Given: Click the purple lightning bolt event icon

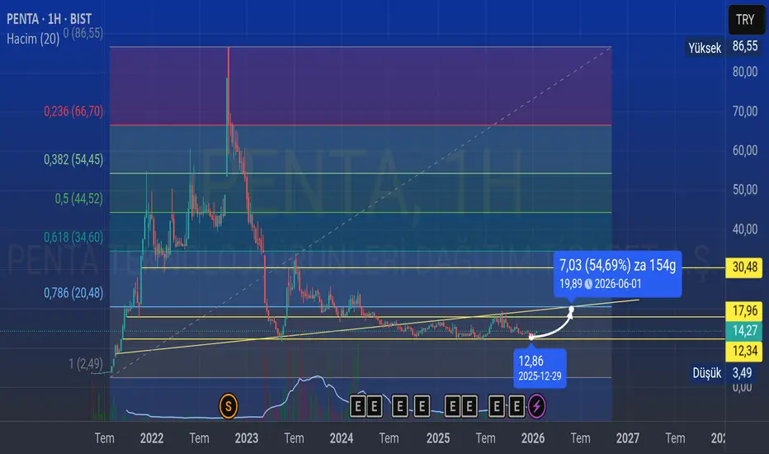Looking at the screenshot, I should click(536, 406).
